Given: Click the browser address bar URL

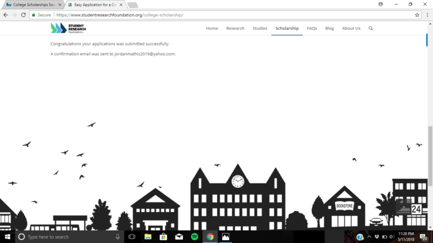Looking at the screenshot, I should click(x=119, y=15).
